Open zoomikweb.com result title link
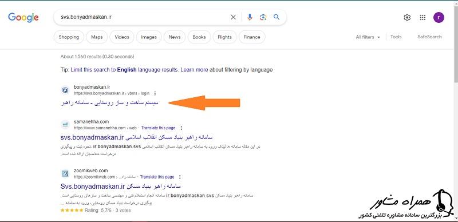458x222 pixels. tap(121, 187)
